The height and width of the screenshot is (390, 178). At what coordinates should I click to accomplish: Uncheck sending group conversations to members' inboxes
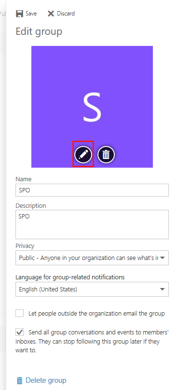point(20,332)
